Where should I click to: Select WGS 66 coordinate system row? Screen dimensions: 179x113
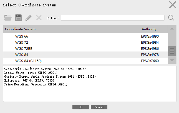pos(85,36)
